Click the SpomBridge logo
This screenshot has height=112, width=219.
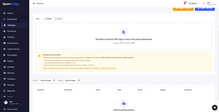point(11,4)
